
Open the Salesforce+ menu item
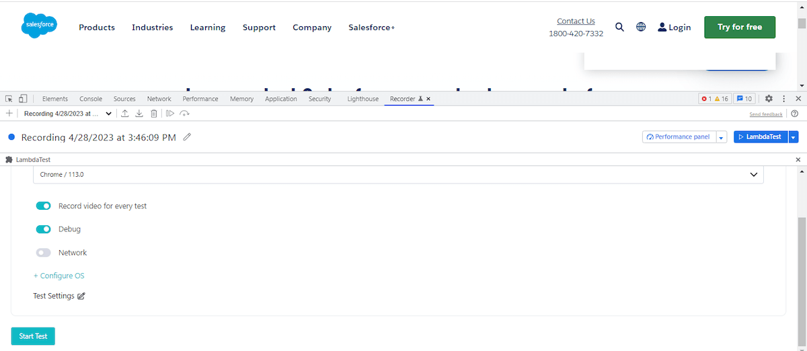point(372,28)
